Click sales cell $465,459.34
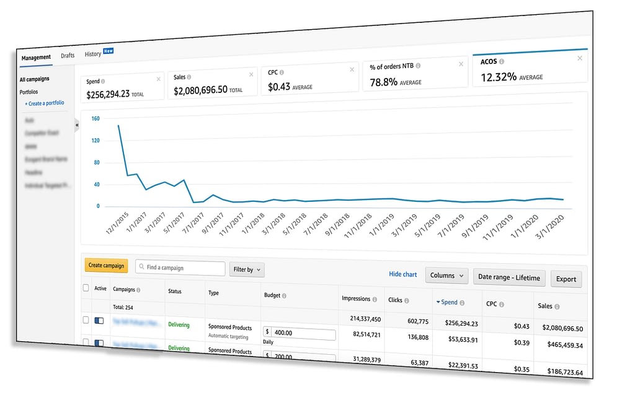The width and height of the screenshot is (635, 395). coord(565,345)
